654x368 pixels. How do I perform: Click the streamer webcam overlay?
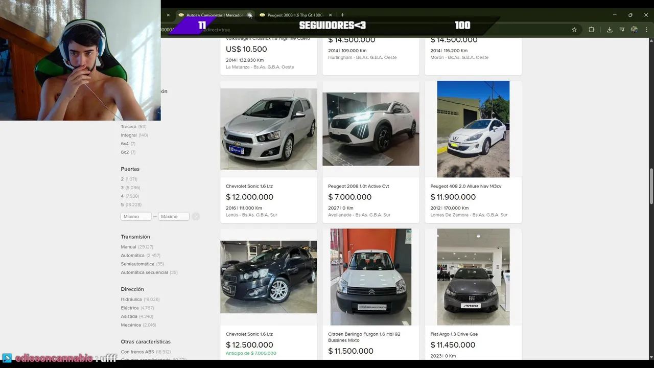click(x=80, y=60)
